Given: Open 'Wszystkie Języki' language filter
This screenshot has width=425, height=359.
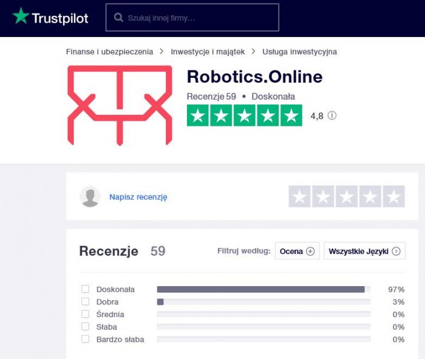Looking at the screenshot, I should (x=364, y=251).
